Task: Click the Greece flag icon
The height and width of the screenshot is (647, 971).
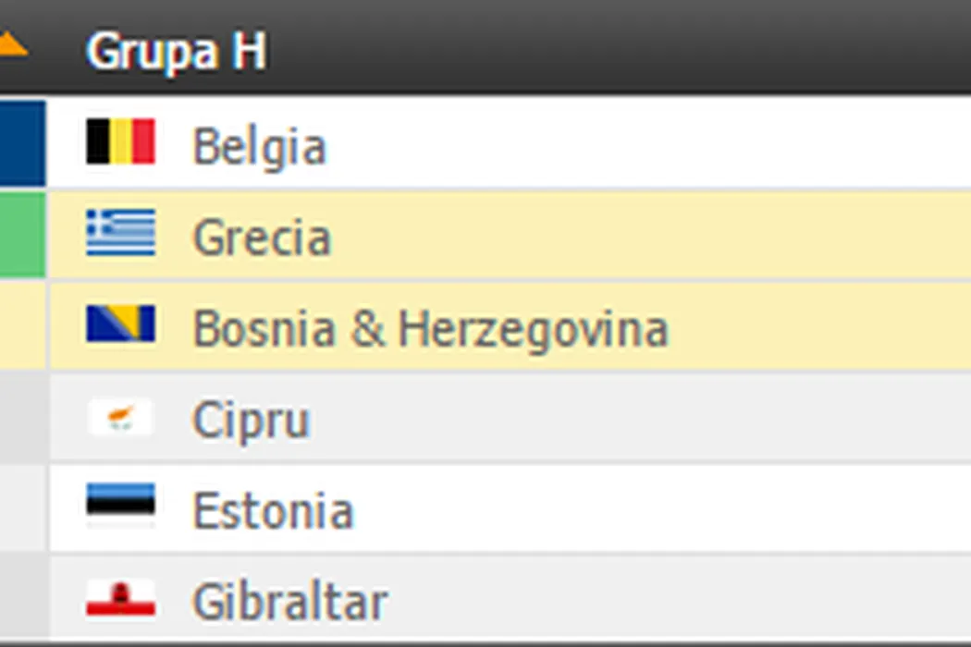Action: [120, 233]
